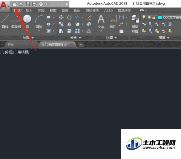Click the cyan layer color swatch

click(x=160, y=17)
